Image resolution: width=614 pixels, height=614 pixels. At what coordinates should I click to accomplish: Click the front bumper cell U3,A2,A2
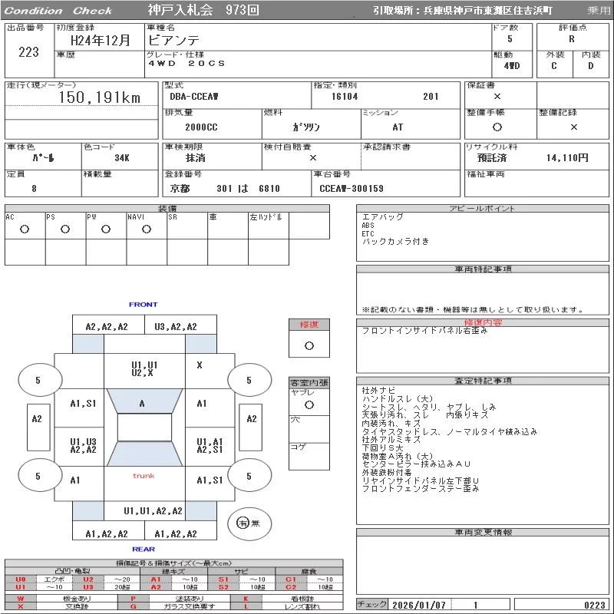click(x=176, y=326)
